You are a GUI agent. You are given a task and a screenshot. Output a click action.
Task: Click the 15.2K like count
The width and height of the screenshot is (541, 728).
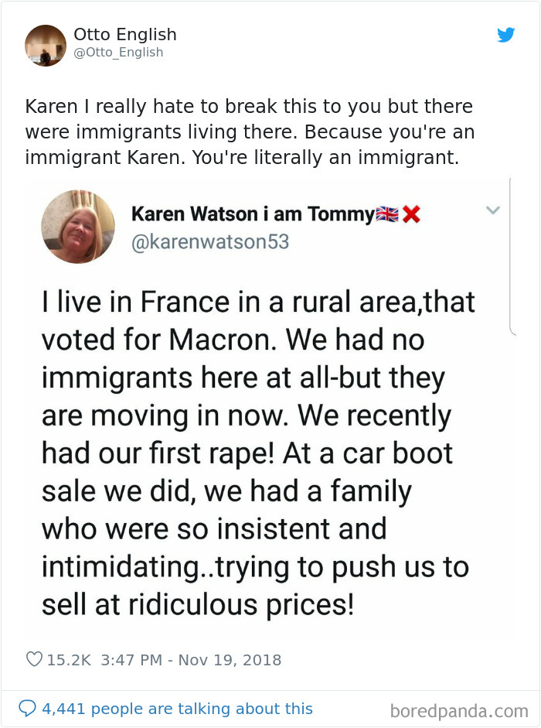tap(70, 660)
